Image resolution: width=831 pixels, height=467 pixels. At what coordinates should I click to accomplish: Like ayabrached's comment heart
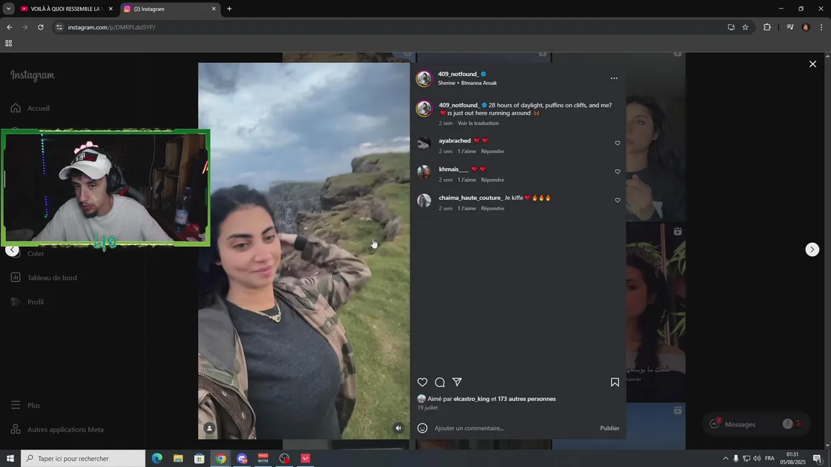(617, 143)
